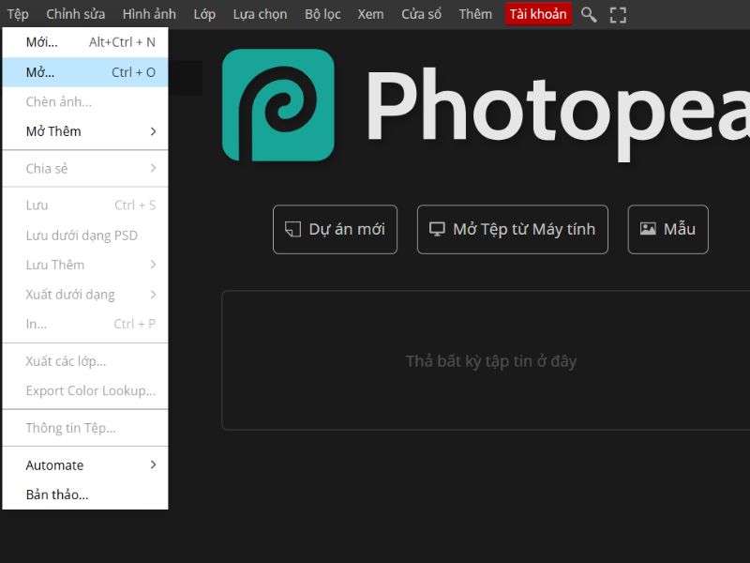
Task: Expand the Mở Thêm submenu
Action: 85,131
